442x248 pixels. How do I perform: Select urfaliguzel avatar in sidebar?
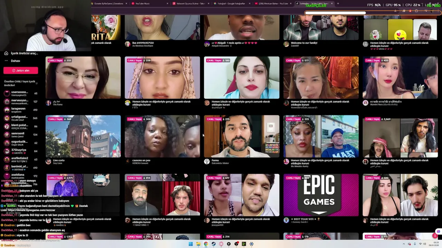pyautogui.click(x=7, y=118)
